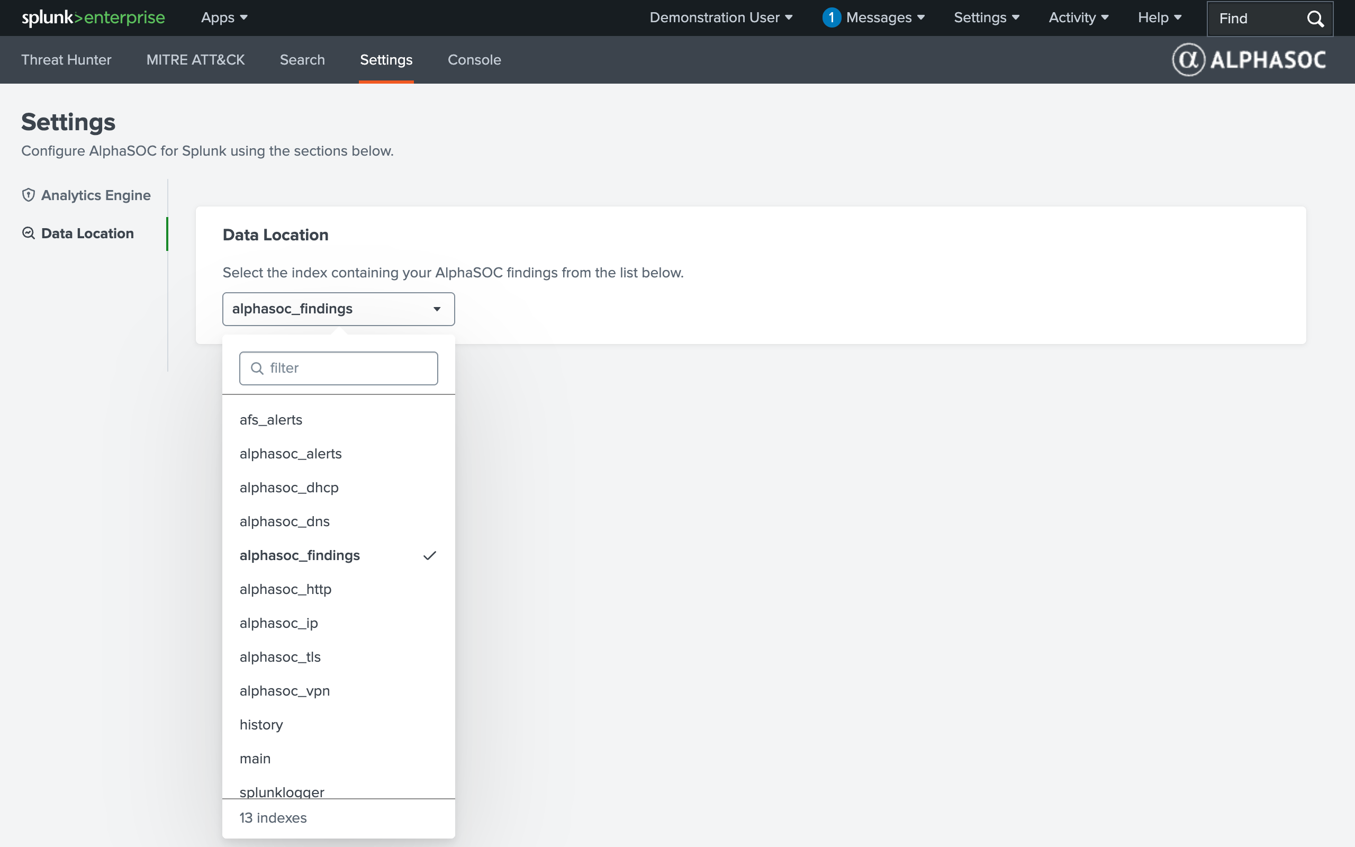Click the 'Configure AlphaSOC for Splunk' description
This screenshot has width=1355, height=847.
(207, 151)
